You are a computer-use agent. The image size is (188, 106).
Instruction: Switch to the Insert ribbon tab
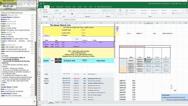tap(52, 7)
